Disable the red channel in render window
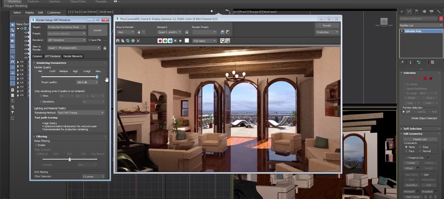Screen dimensions: 444x199 (x=160, y=41)
